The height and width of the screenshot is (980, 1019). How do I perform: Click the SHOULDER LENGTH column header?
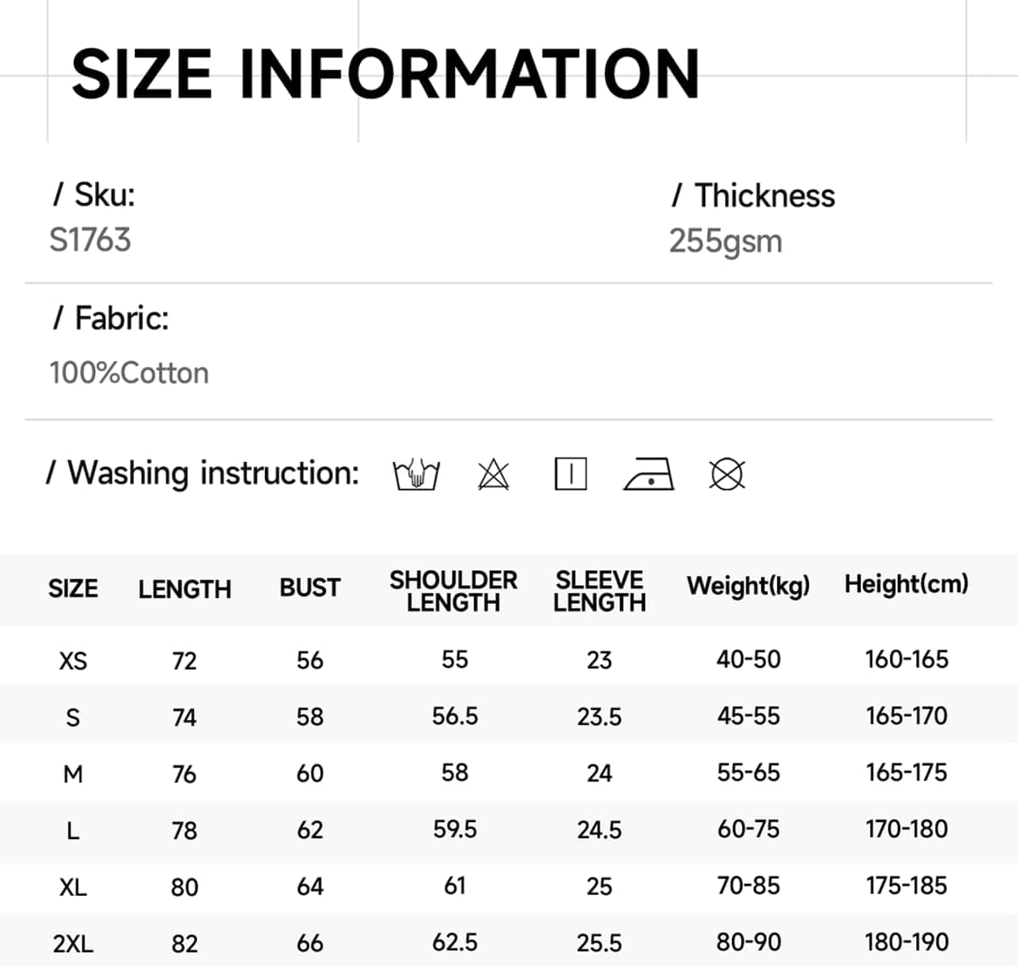pos(453,591)
